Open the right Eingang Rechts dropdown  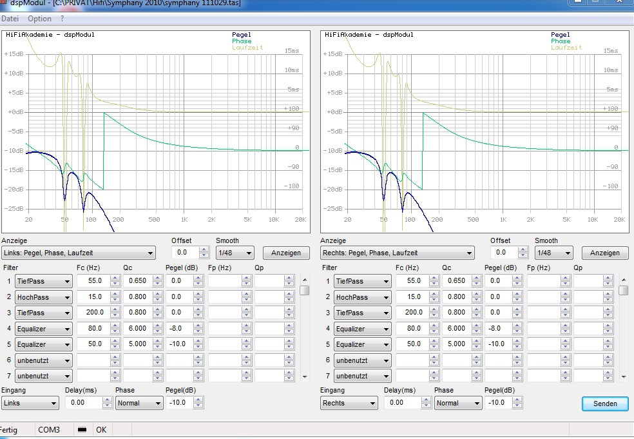(349, 403)
